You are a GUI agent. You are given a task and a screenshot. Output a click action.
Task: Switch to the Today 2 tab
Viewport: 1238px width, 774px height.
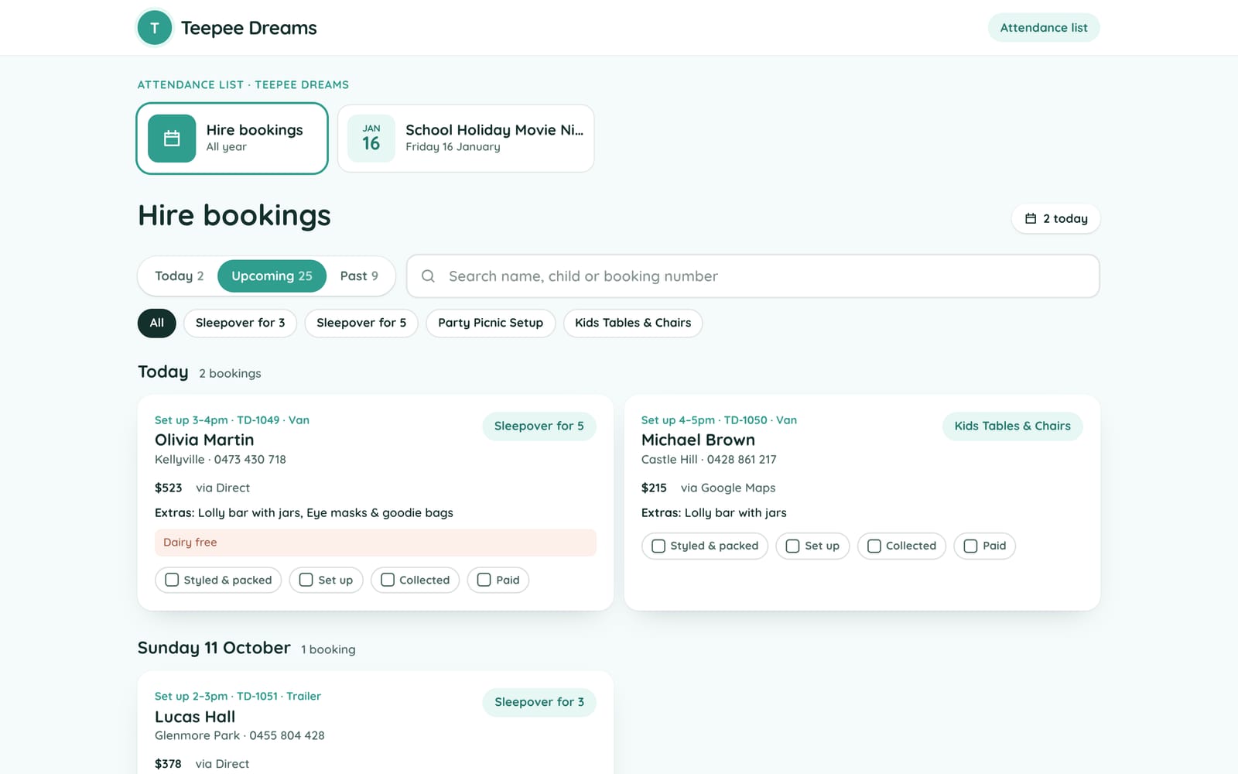180,276
